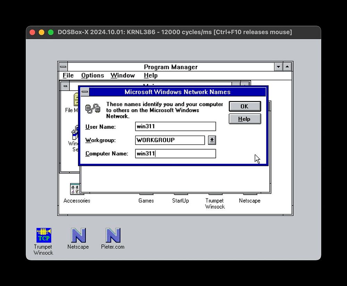Select the Games program group label

click(146, 201)
